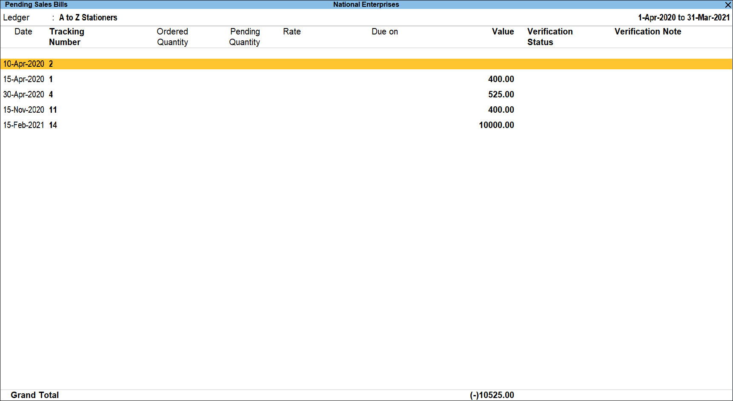Select the 15-Nov-2020 pending bill
The image size is (733, 401).
(x=23, y=109)
